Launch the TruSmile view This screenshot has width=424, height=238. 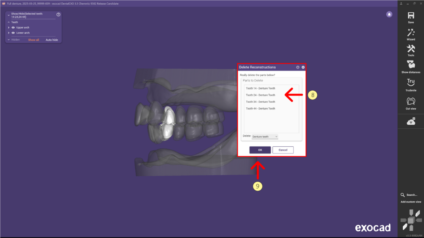click(411, 82)
